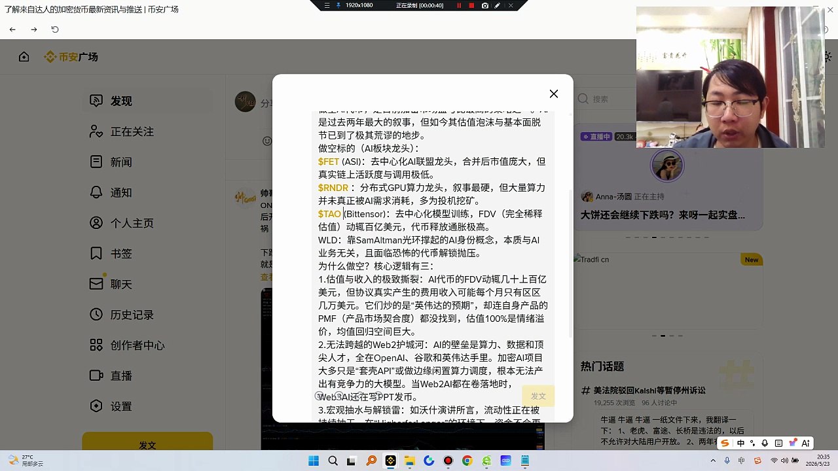Image resolution: width=838 pixels, height=471 pixels.
Task: Open Google Chrome from the taskbar
Action: coord(467,461)
